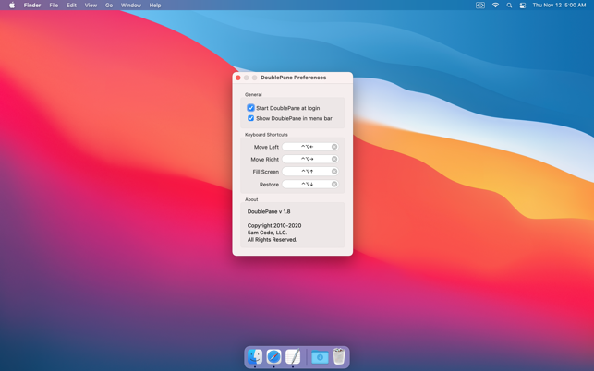The height and width of the screenshot is (371, 594).
Task: Click the DoublePane v 1.8 text
Action: point(269,211)
